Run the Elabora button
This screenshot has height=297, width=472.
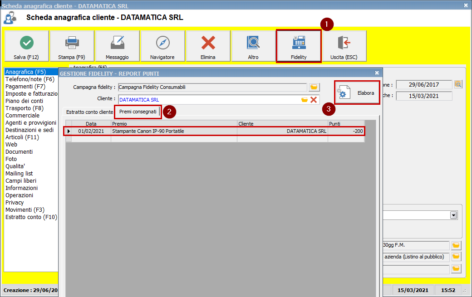point(357,93)
